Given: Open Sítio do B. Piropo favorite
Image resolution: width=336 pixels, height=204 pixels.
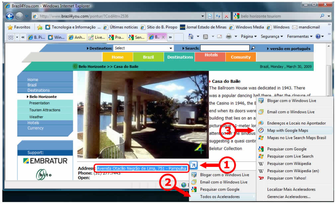Looking at the screenshot, I should [x=159, y=27].
